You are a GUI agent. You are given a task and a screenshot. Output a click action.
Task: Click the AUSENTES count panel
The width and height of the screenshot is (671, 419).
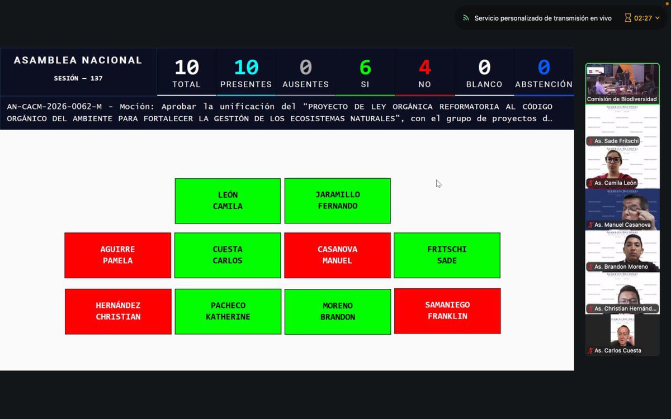[305, 72]
